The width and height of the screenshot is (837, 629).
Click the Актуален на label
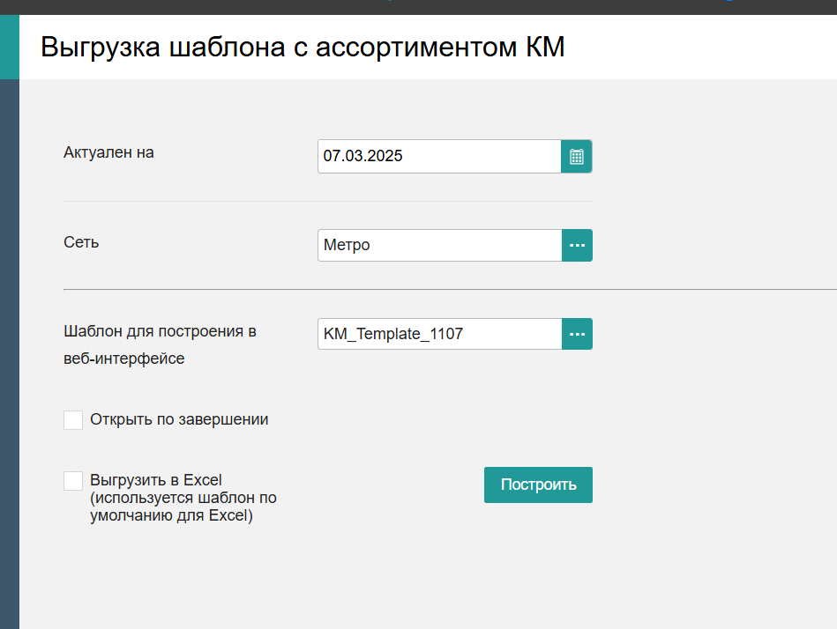[x=108, y=152]
